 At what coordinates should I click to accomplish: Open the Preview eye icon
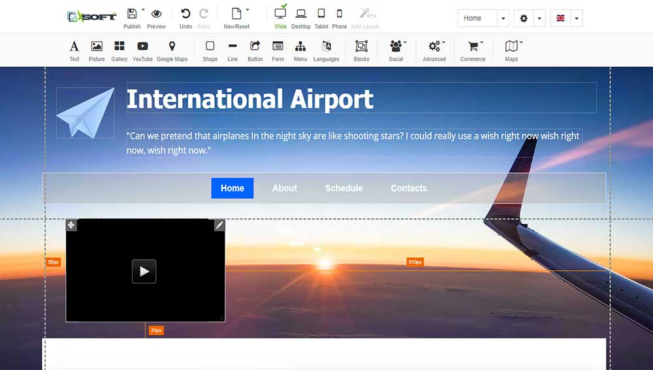coord(157,14)
